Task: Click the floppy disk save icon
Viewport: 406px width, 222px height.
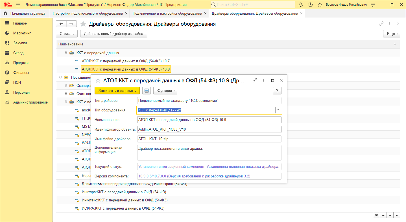Action: [146, 91]
